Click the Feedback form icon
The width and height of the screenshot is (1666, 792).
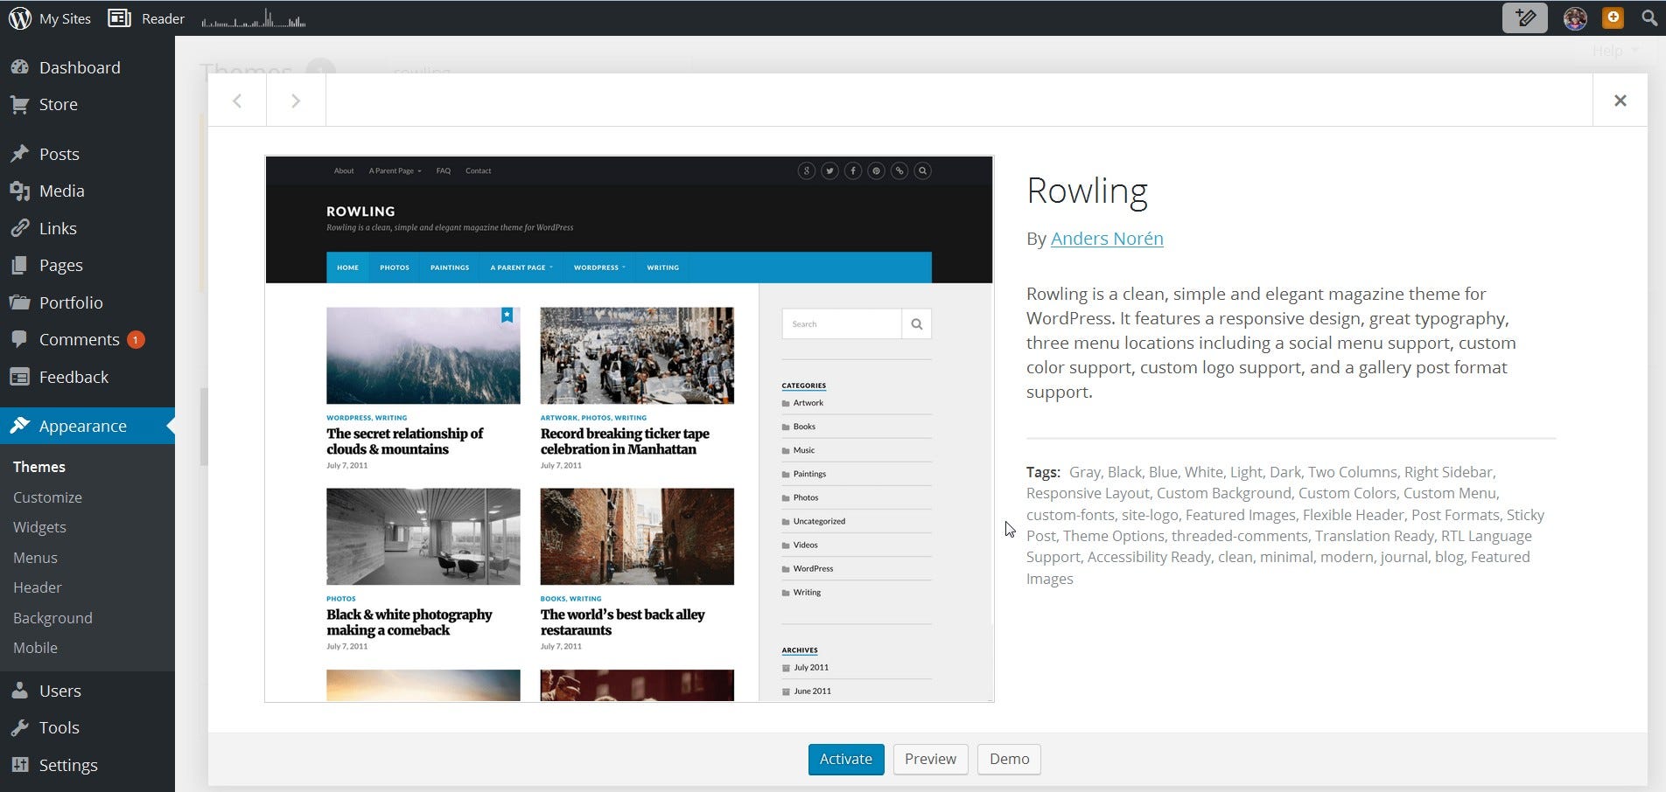[x=19, y=377]
